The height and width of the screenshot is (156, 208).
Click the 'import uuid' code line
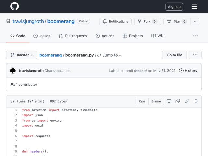tap(32, 125)
